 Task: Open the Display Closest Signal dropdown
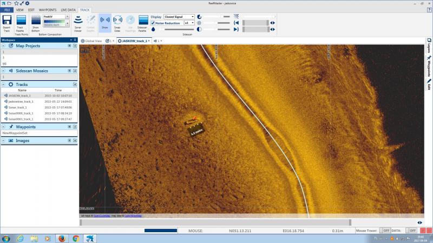(x=179, y=17)
